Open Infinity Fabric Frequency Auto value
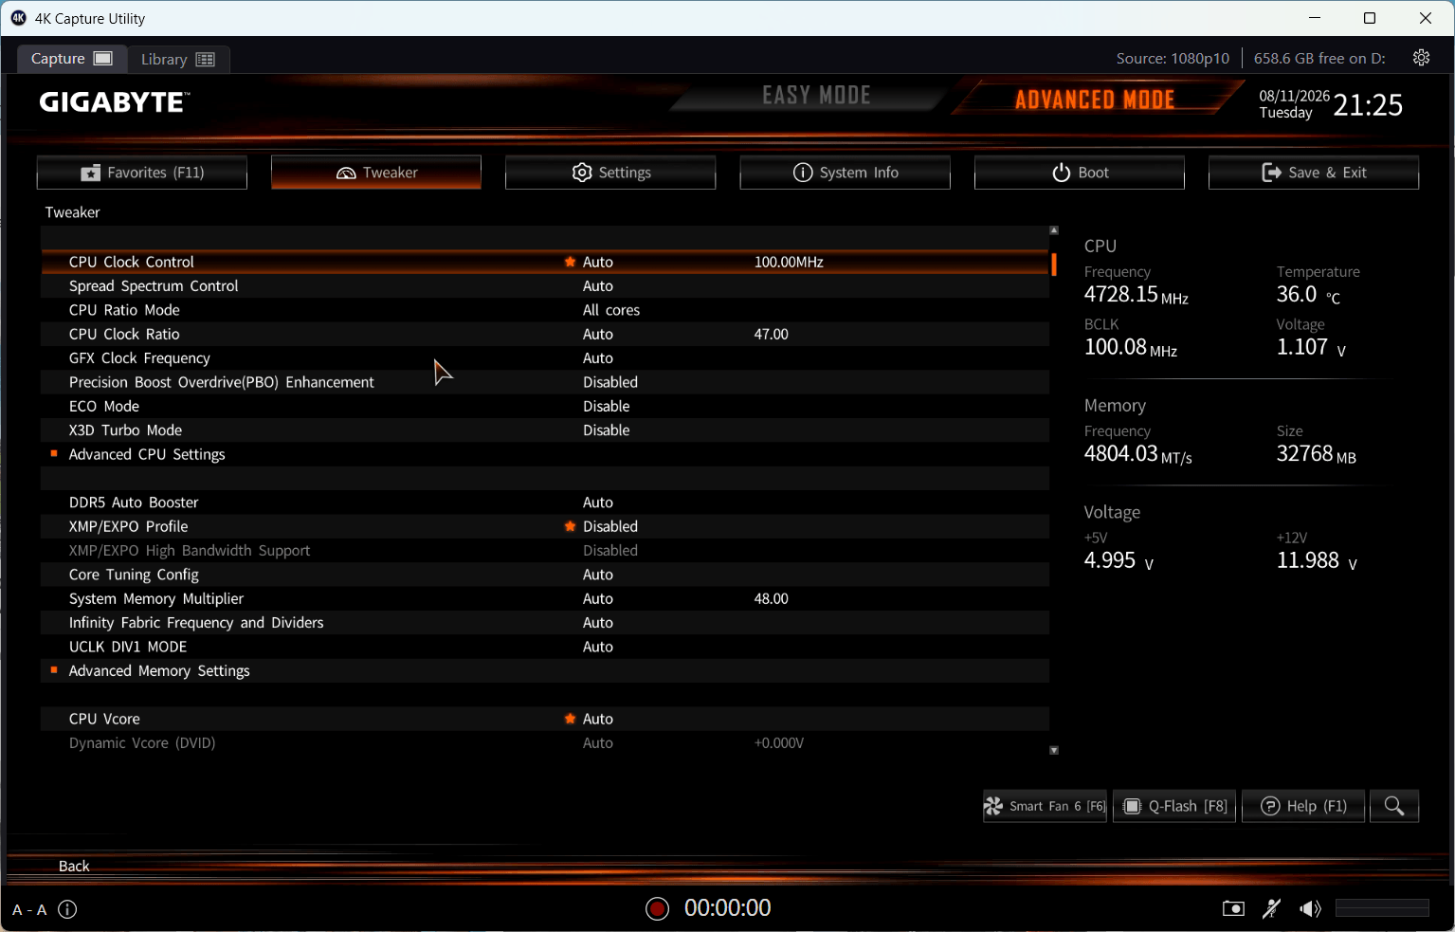Viewport: 1455px width, 932px height. pos(598,622)
